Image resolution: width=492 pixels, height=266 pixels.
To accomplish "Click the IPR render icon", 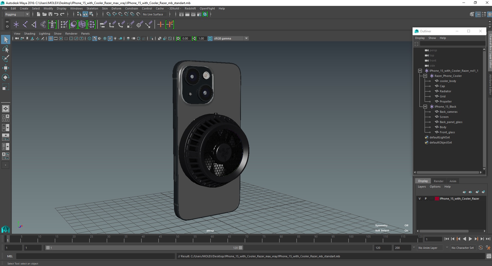I will 193,14.
